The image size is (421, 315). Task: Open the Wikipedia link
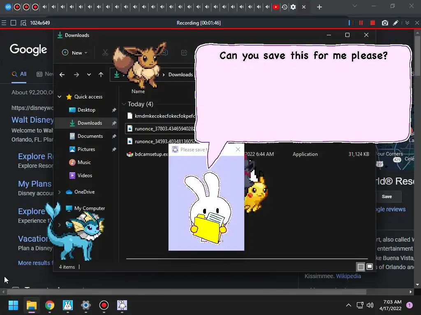(x=348, y=276)
